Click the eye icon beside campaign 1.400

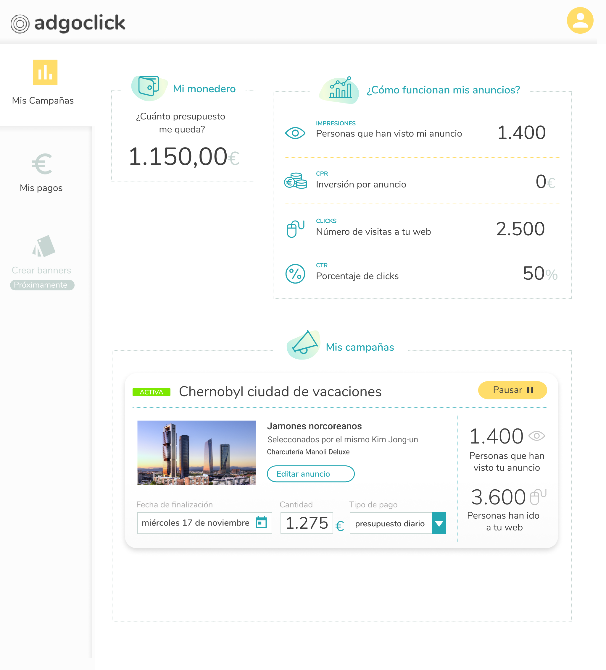[x=536, y=436]
